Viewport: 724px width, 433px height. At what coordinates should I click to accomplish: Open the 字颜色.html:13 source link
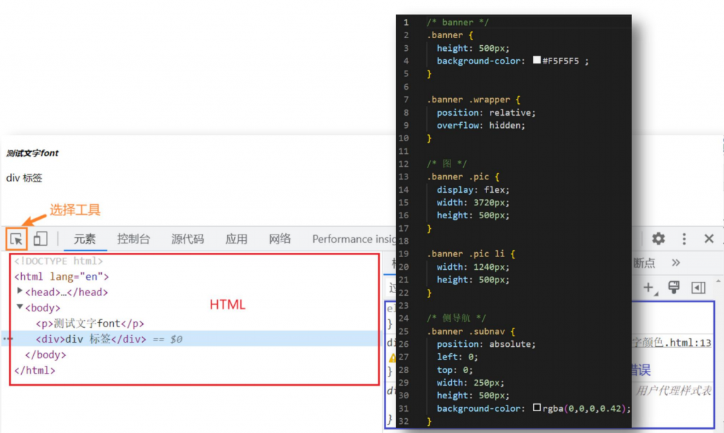pos(672,342)
